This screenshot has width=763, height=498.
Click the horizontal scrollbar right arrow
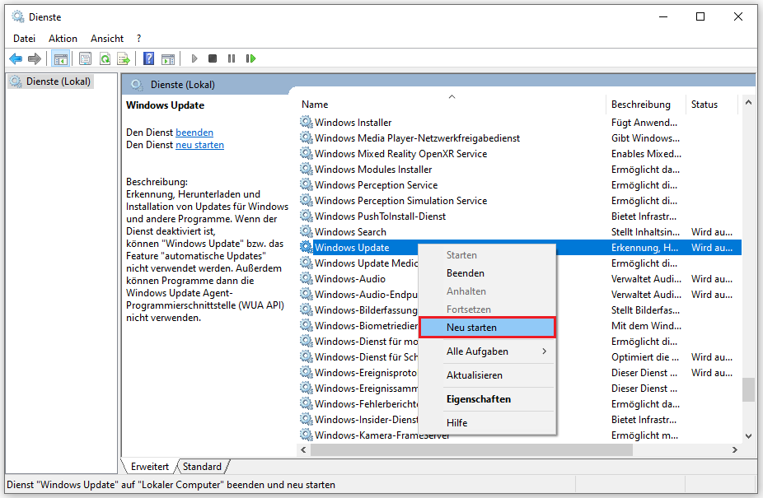pos(735,450)
